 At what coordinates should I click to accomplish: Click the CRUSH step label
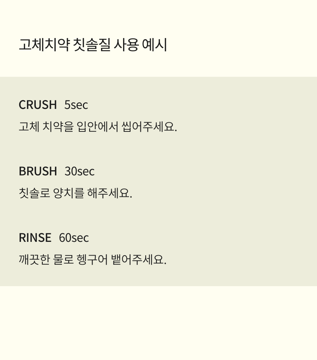point(38,105)
